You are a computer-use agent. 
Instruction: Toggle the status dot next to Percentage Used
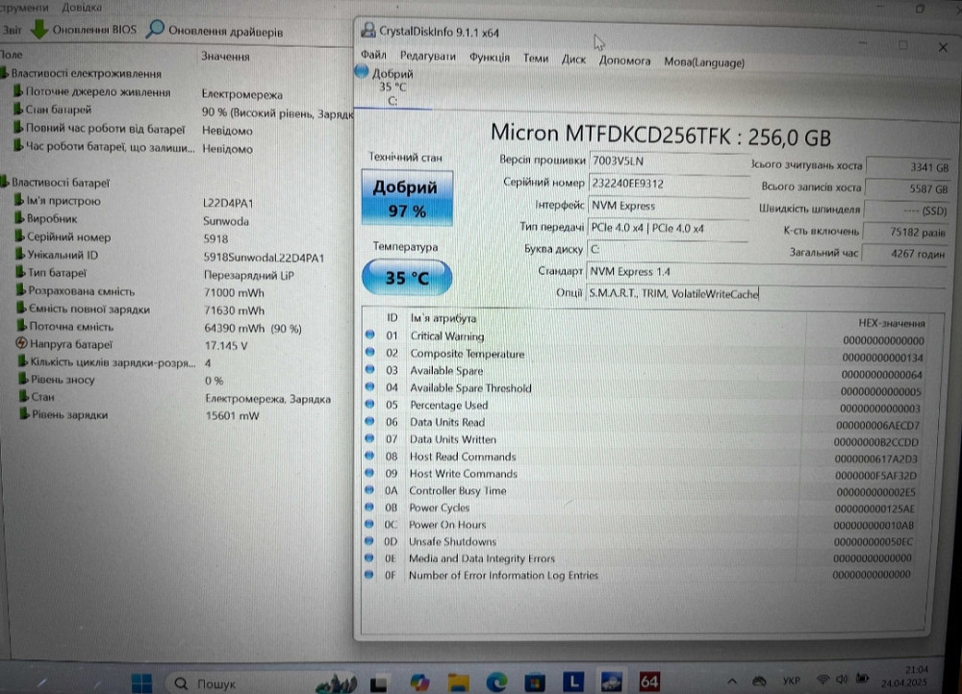pyautogui.click(x=369, y=405)
